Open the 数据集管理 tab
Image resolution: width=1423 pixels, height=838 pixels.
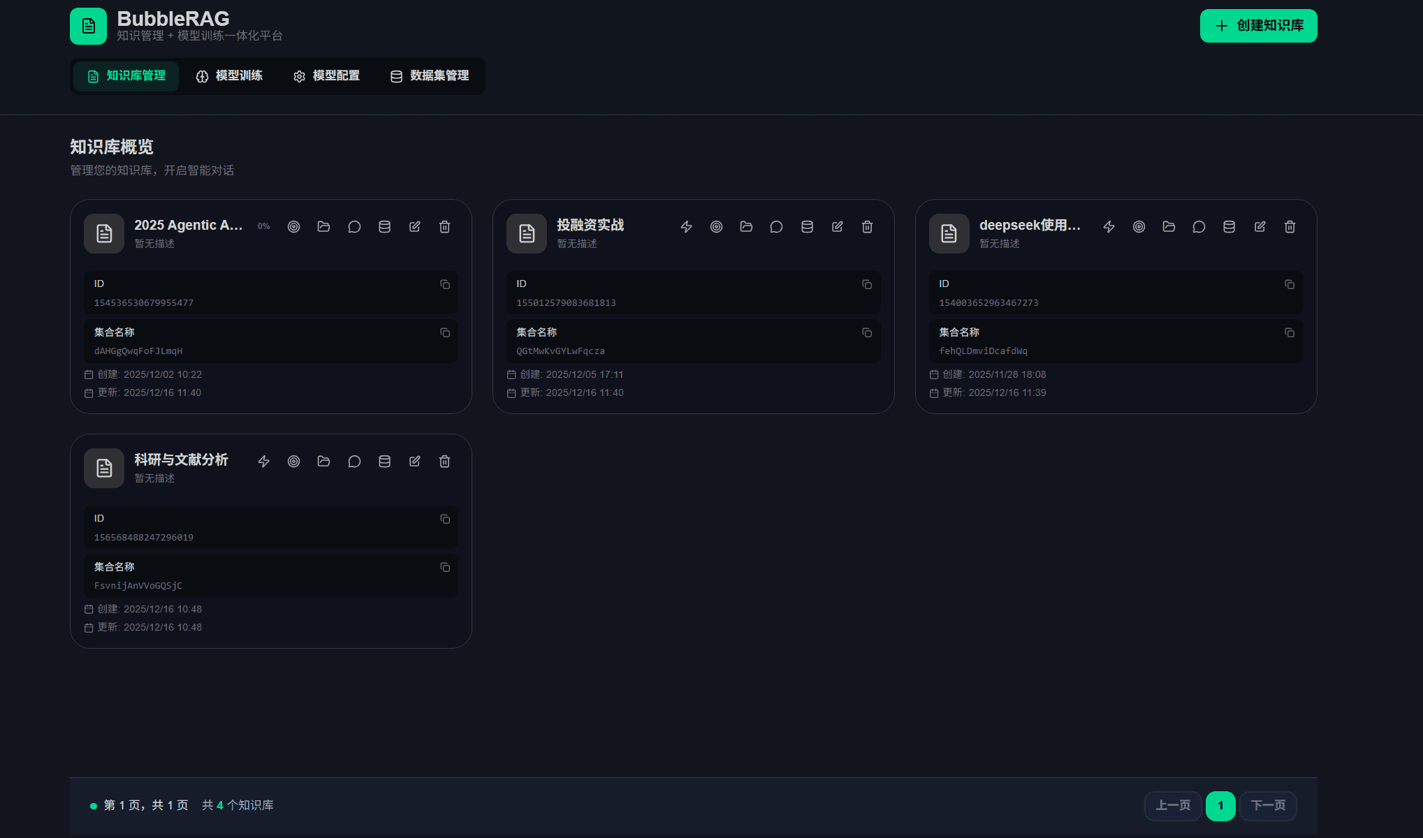(430, 76)
